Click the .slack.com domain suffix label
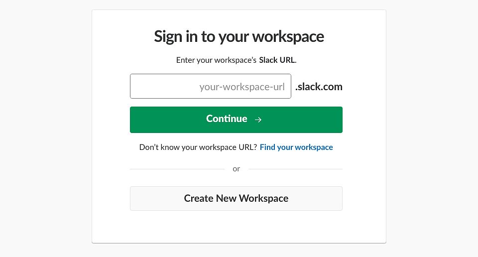478x257 pixels. [319, 87]
